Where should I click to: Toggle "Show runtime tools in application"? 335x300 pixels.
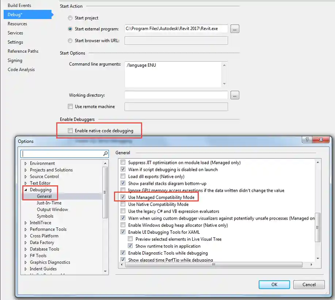[130, 245]
